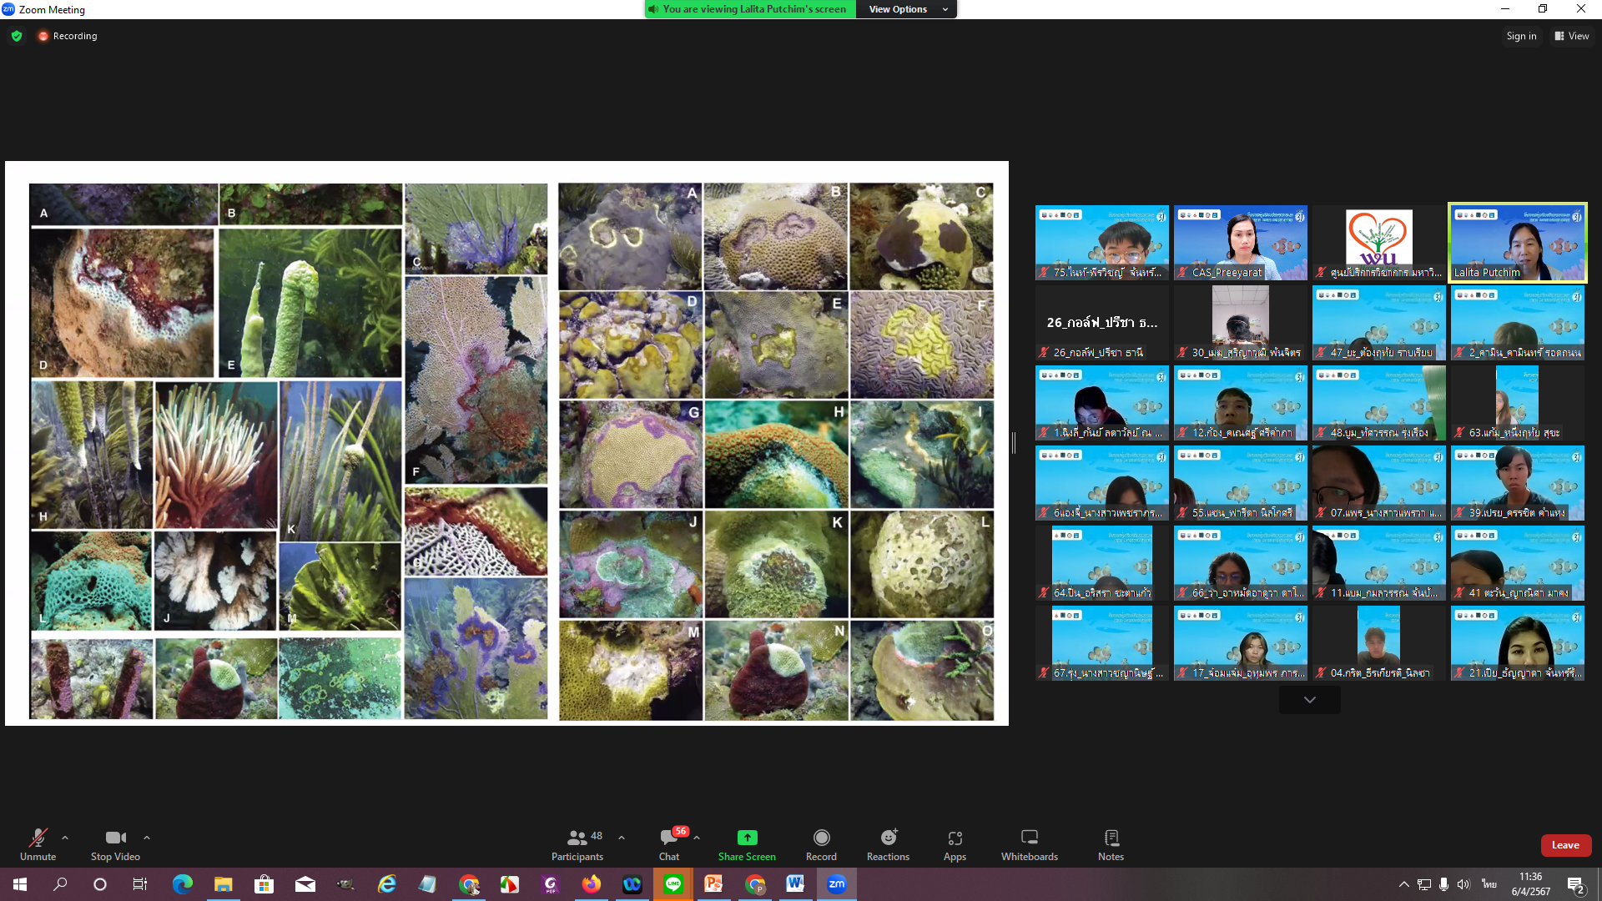Stop Video camera toggle
This screenshot has height=901, width=1602.
click(x=115, y=843)
